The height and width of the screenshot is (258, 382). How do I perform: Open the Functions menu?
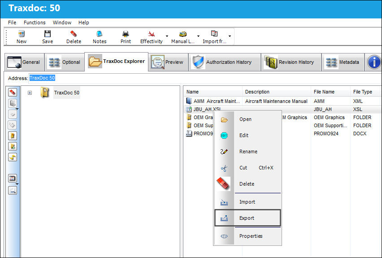coord(35,22)
